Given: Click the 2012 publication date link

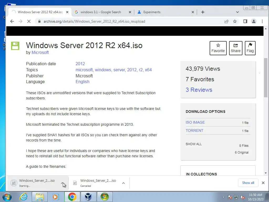Looking at the screenshot, I should pyautogui.click(x=80, y=64).
